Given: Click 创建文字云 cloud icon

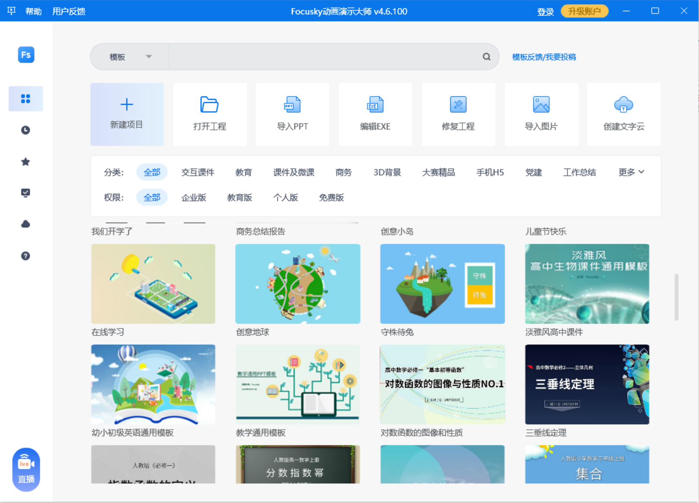Looking at the screenshot, I should click(x=624, y=104).
